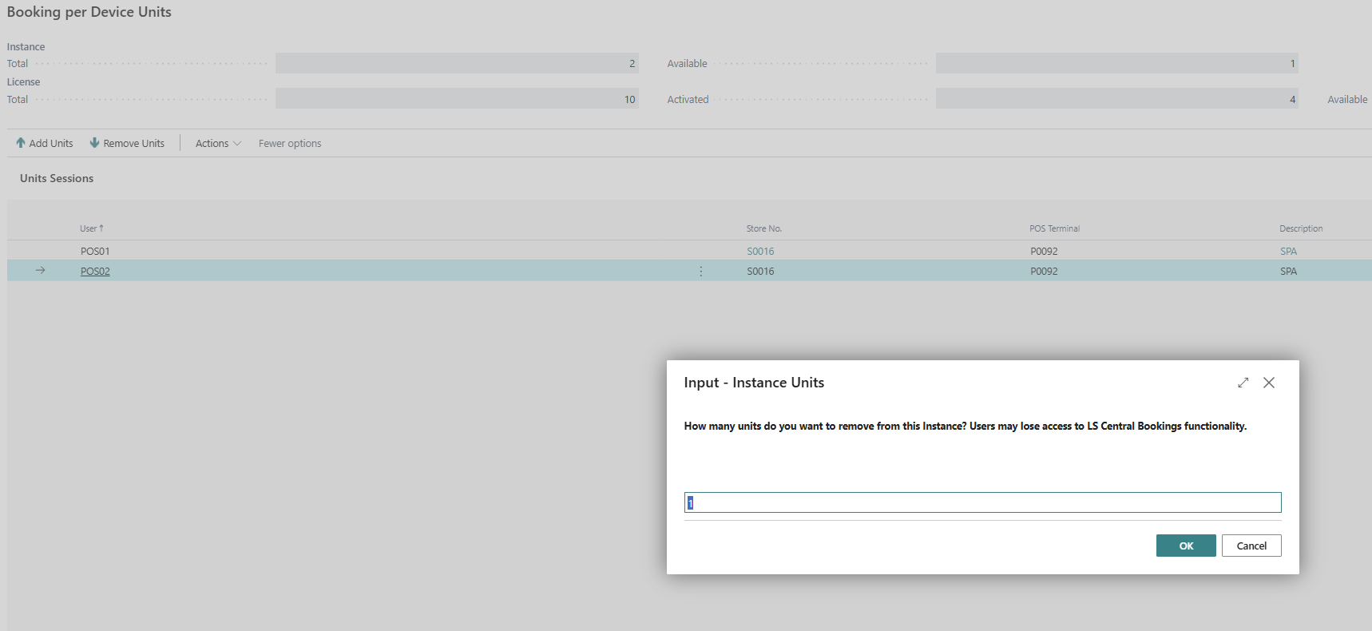Click the row selector arrow for POS02

pyautogui.click(x=40, y=271)
